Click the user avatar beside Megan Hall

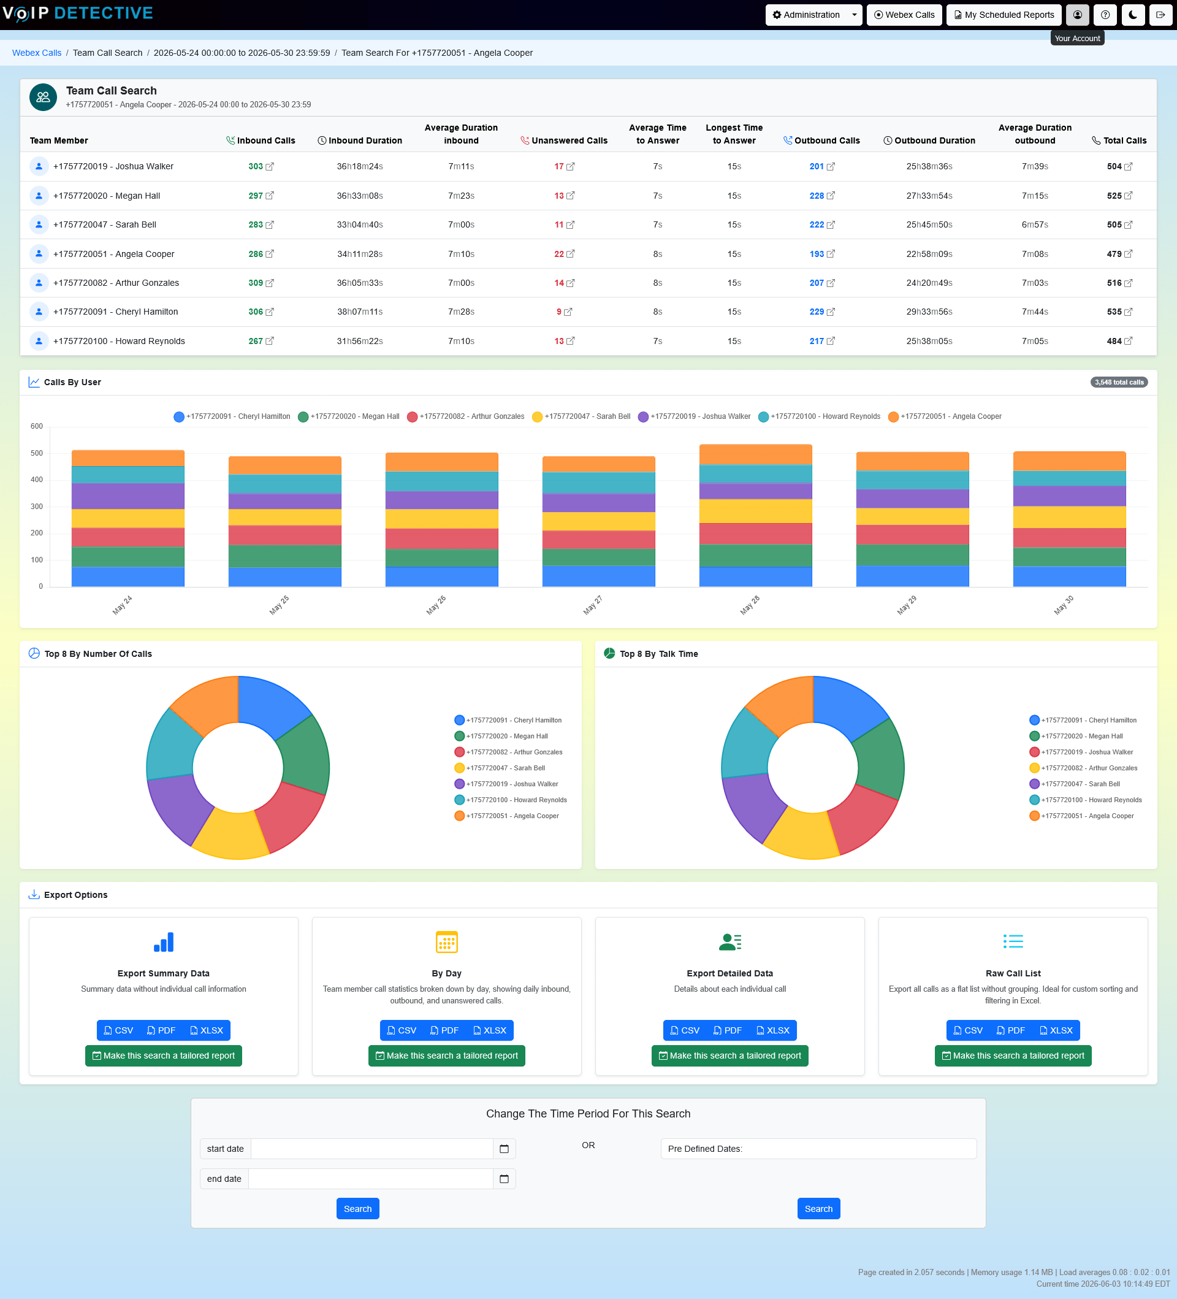click(x=39, y=196)
